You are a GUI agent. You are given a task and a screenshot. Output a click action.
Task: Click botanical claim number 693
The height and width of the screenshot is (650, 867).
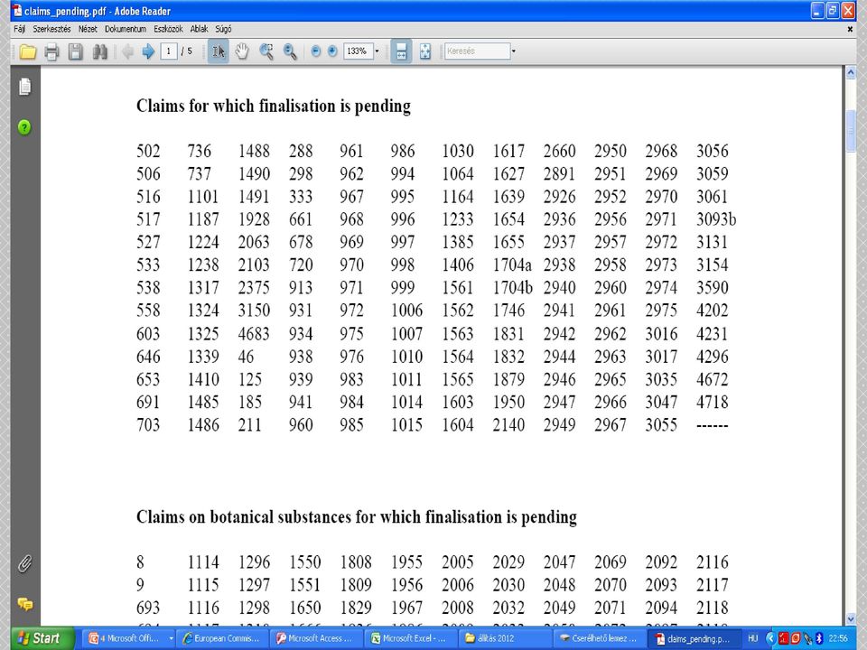(x=147, y=608)
